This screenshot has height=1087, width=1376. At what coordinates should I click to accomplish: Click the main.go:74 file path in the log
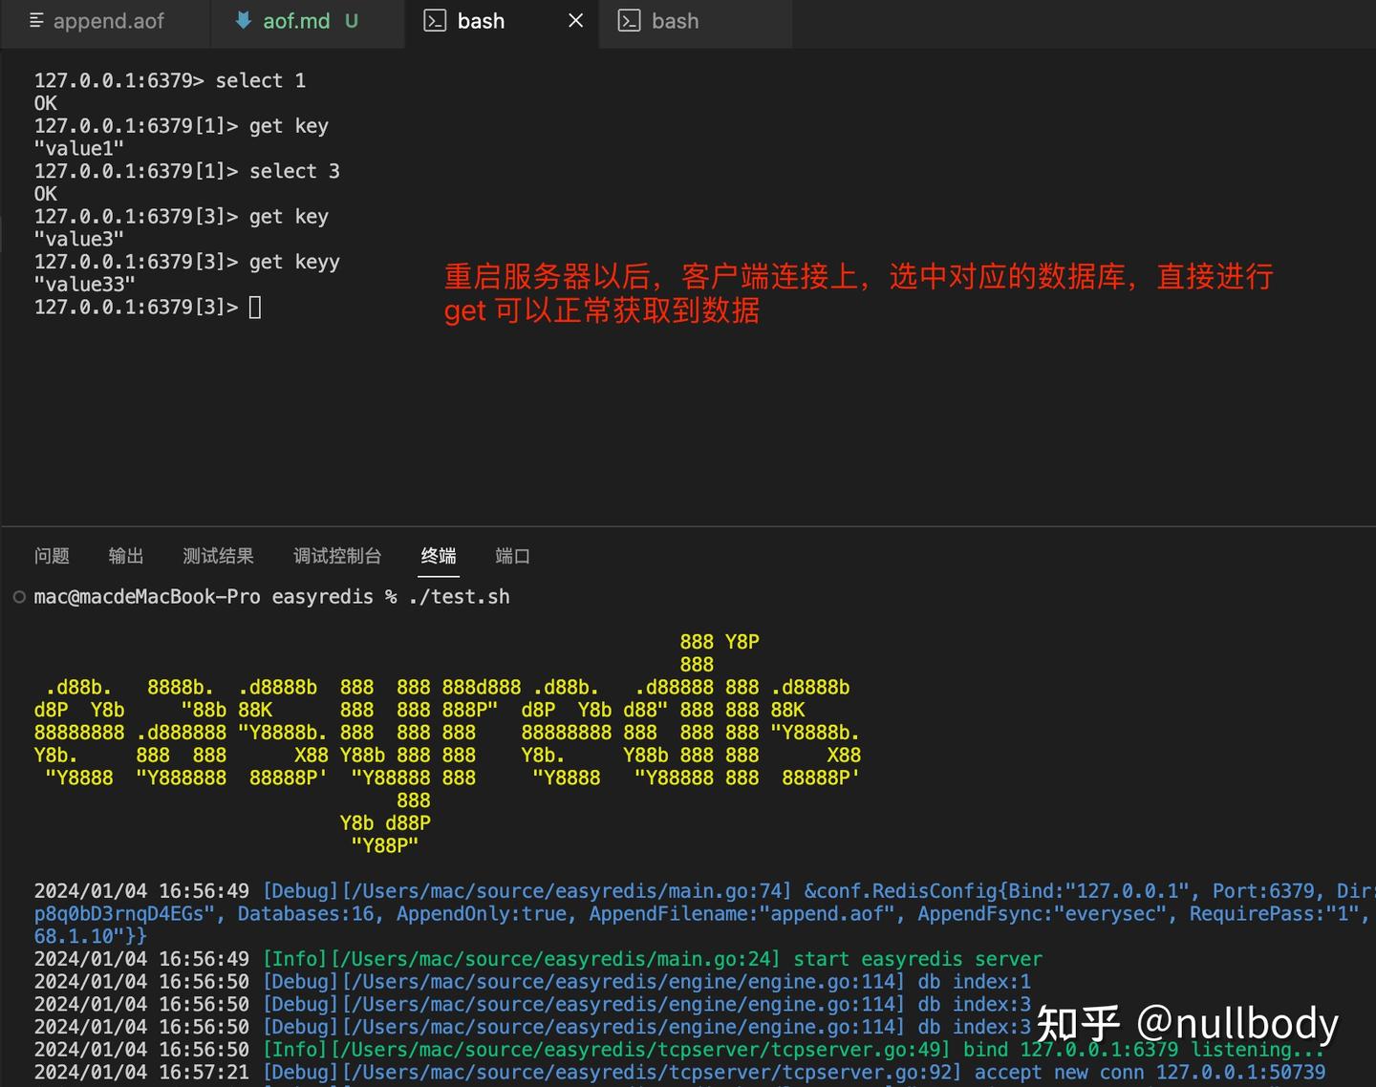pos(564,890)
